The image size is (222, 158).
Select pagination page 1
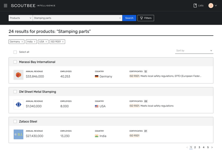click(191, 147)
